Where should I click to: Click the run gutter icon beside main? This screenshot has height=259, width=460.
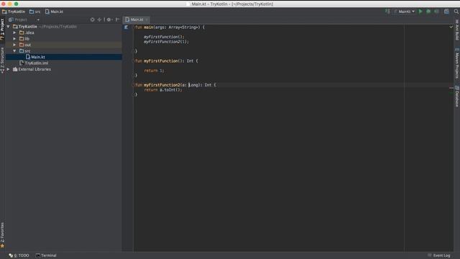126,27
